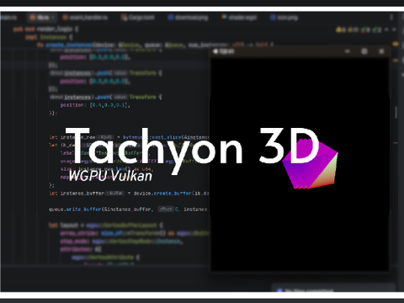Click the Cargo.toml file icon
The width and height of the screenshot is (404, 303).
[124, 18]
